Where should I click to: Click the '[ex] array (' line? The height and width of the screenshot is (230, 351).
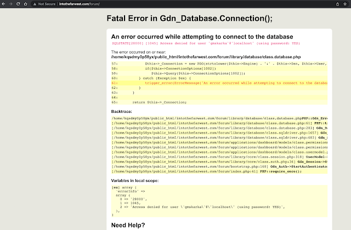(124, 187)
